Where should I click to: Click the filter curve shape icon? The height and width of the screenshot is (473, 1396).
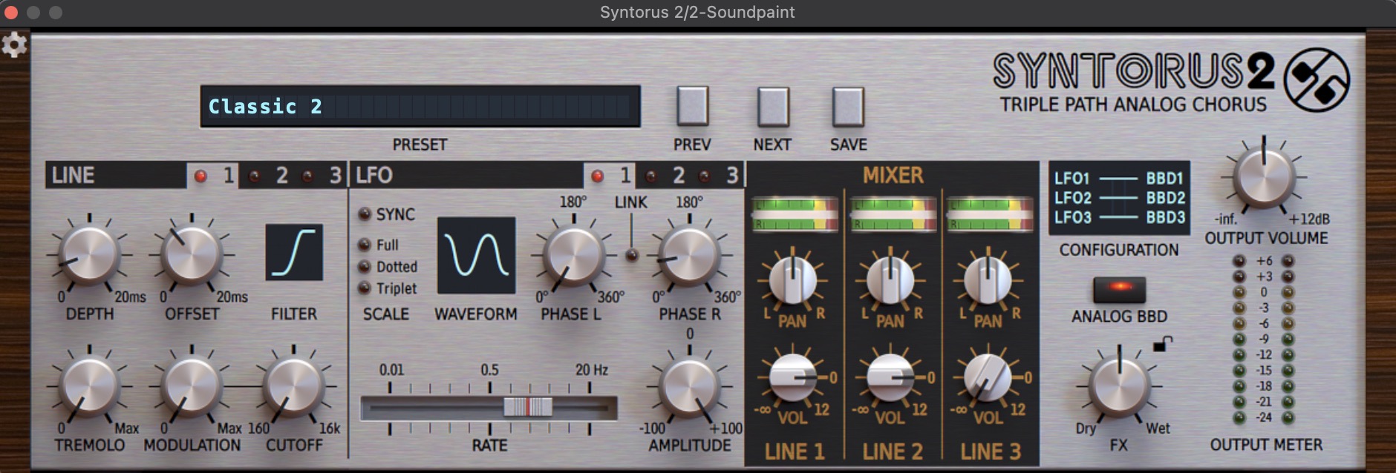(294, 253)
